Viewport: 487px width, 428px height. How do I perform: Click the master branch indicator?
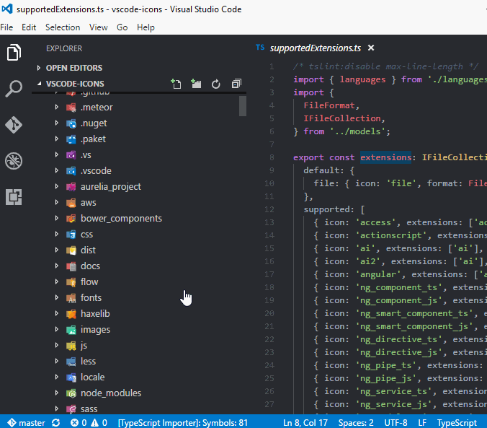27,423
